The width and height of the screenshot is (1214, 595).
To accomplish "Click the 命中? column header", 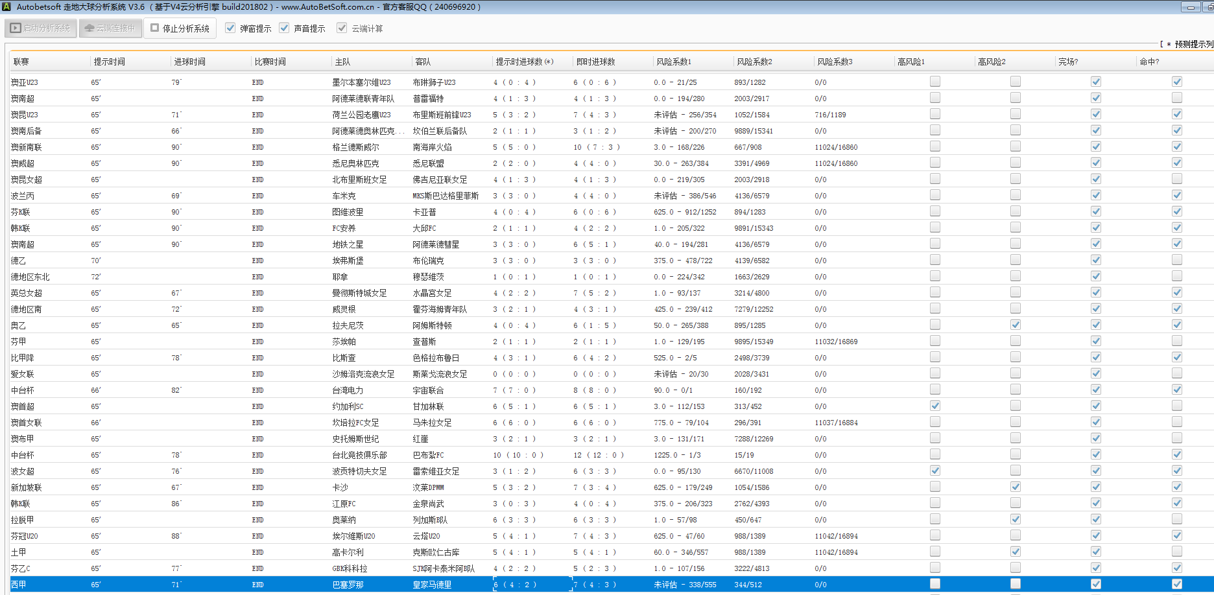I will pyautogui.click(x=1149, y=62).
